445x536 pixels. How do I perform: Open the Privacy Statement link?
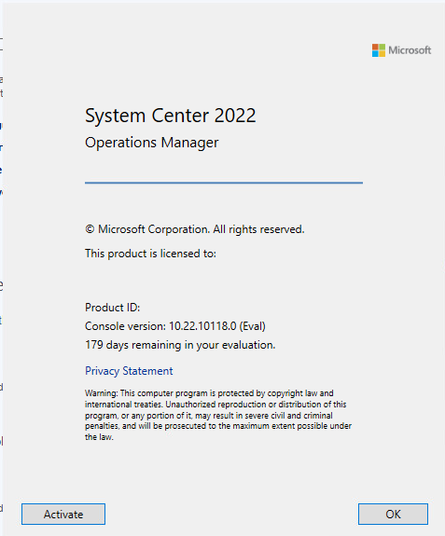pos(129,371)
